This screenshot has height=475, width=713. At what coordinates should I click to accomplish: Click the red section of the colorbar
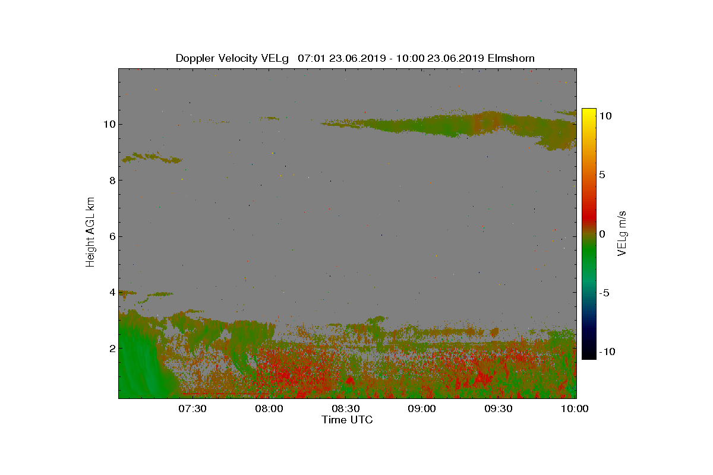(588, 208)
